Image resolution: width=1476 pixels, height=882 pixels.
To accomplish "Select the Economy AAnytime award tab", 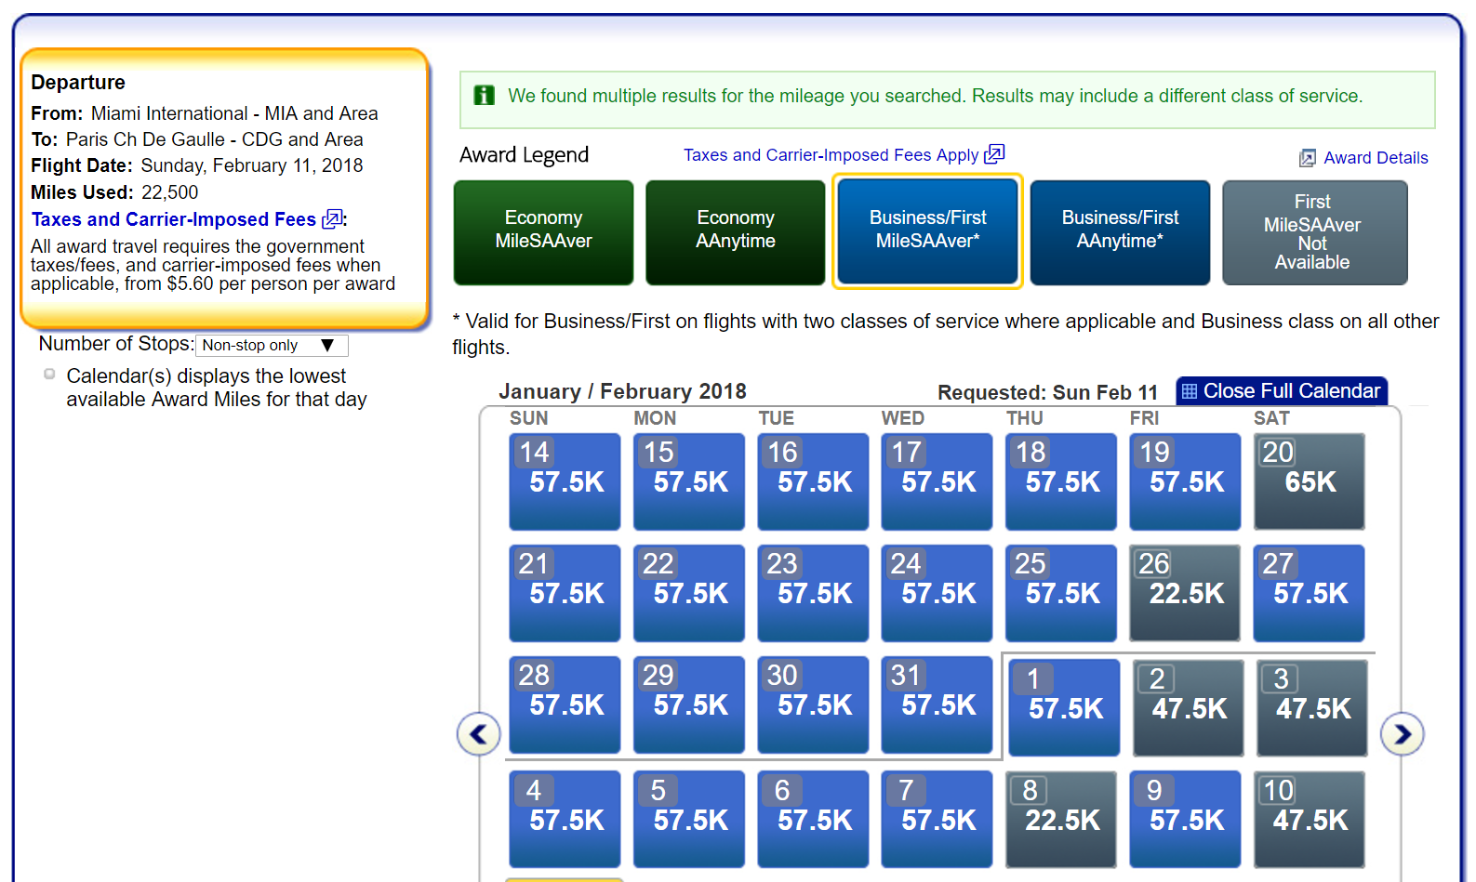I will point(735,232).
